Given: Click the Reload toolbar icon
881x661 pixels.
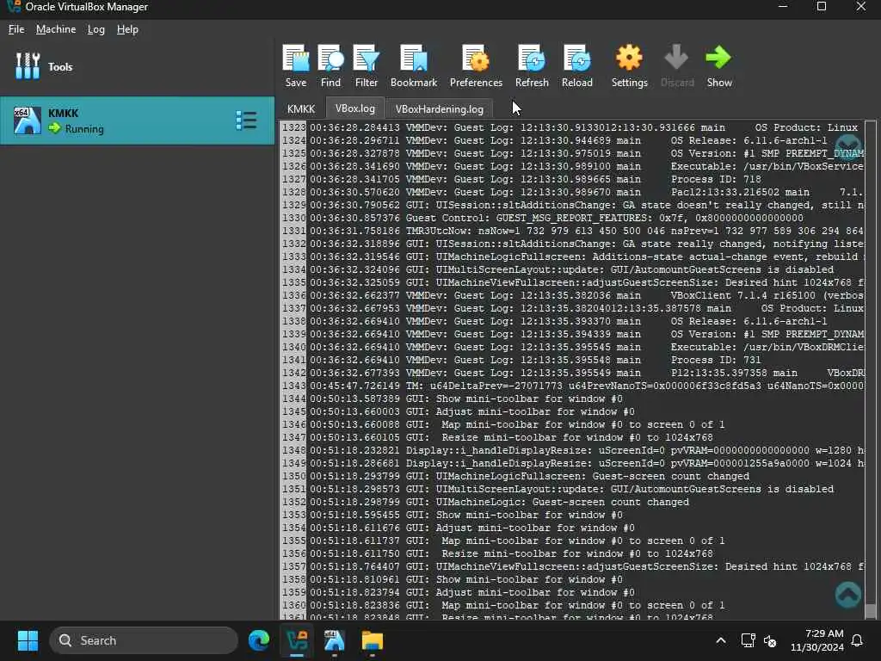Looking at the screenshot, I should (x=577, y=65).
